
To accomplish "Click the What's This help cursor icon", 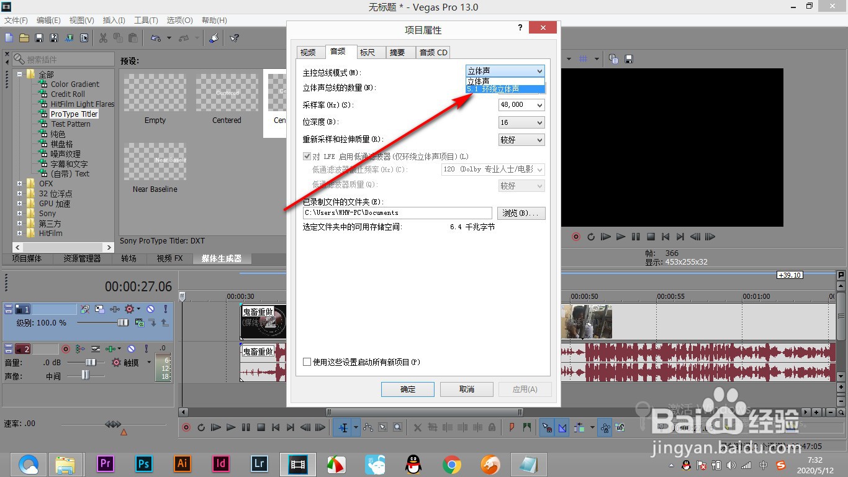I will point(234,38).
